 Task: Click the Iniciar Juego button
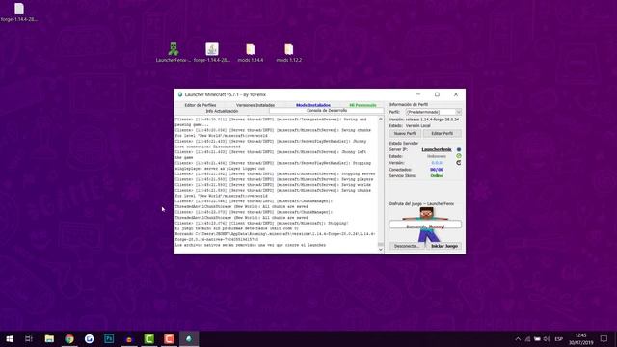pos(444,246)
